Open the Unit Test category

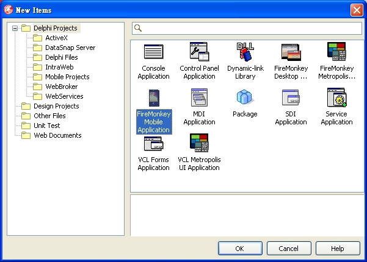pyautogui.click(x=48, y=126)
